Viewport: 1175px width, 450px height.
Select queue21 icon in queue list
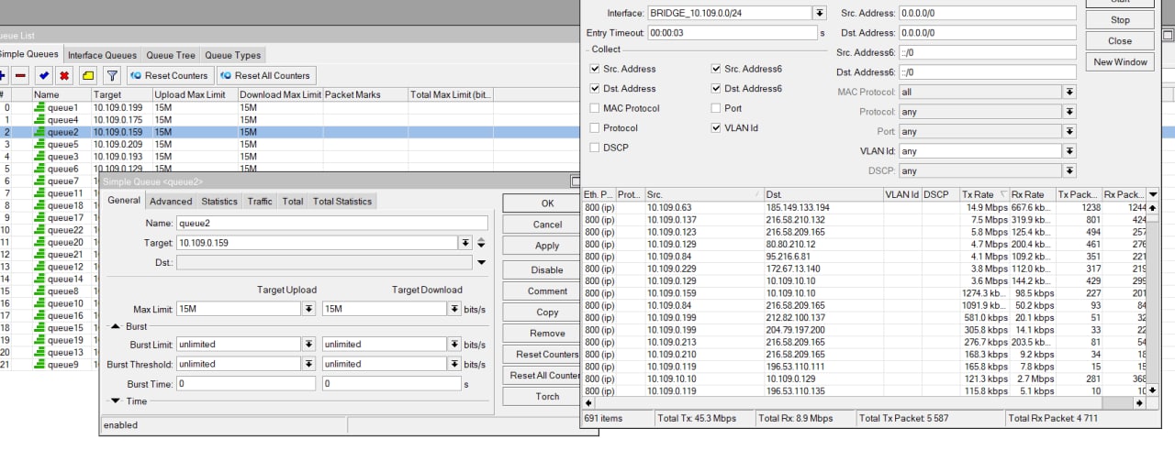point(39,255)
